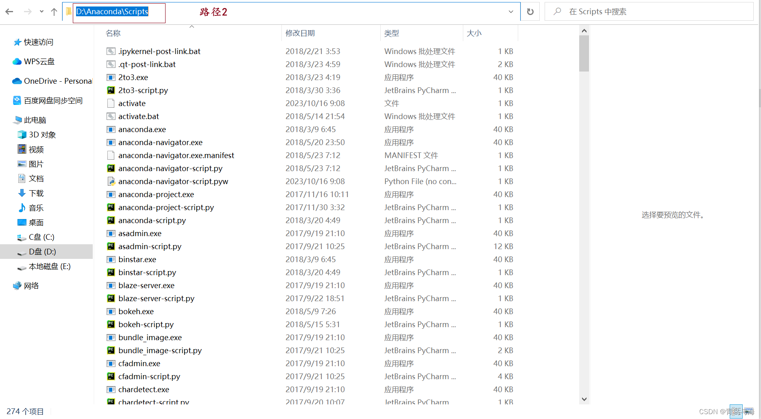
Task: Click the anaconda-project.exe icon
Action: (x=111, y=194)
